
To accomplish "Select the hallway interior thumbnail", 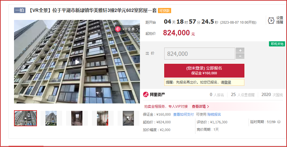I will (77, 118).
